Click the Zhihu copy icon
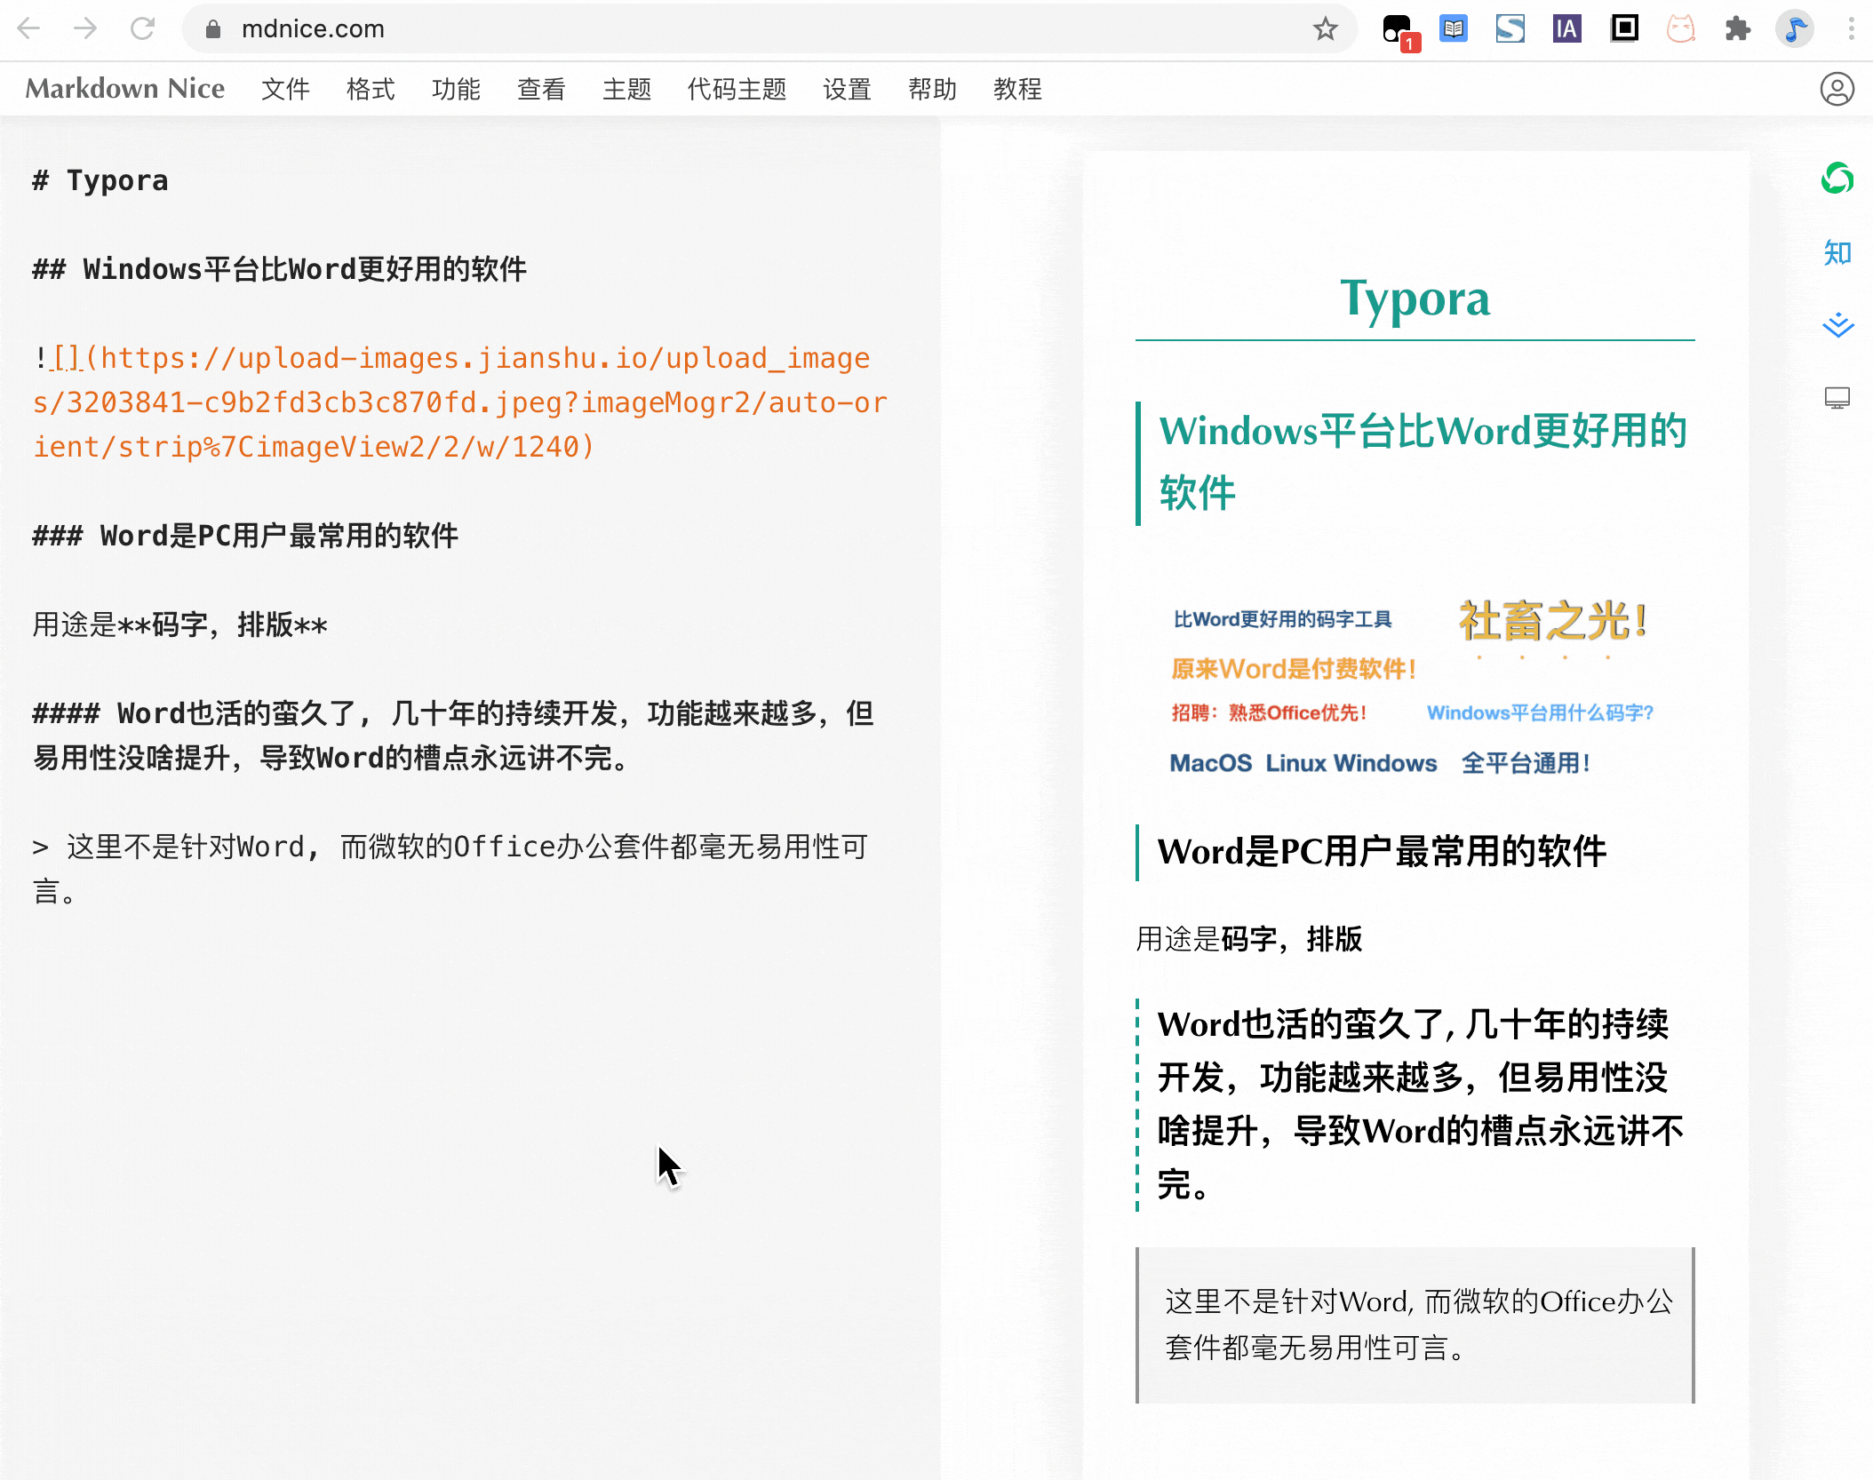The height and width of the screenshot is (1480, 1873). click(1837, 253)
